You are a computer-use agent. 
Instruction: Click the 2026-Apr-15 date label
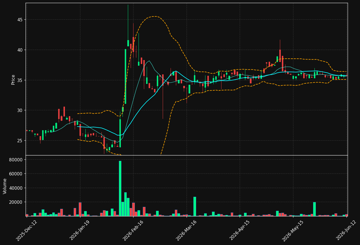(x=240, y=230)
